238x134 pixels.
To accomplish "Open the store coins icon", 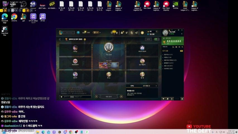I will pos(142,32).
